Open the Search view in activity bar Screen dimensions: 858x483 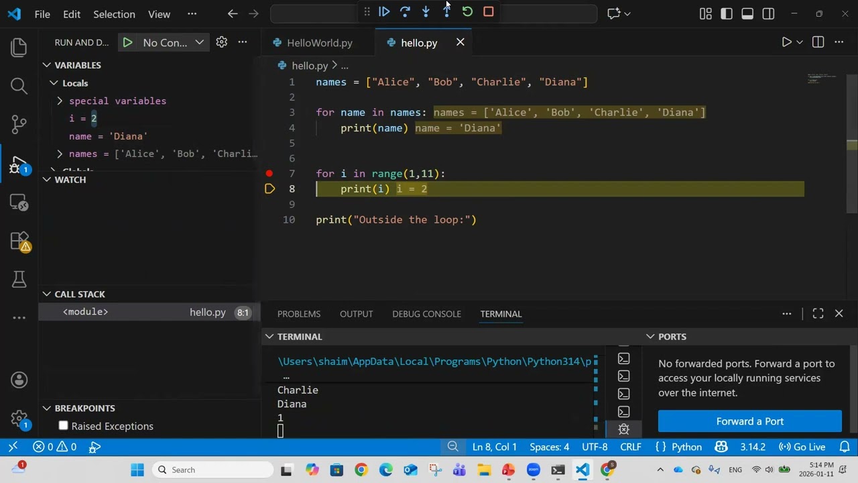(19, 86)
